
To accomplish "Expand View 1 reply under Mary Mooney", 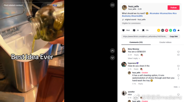I will coord(134,58).
